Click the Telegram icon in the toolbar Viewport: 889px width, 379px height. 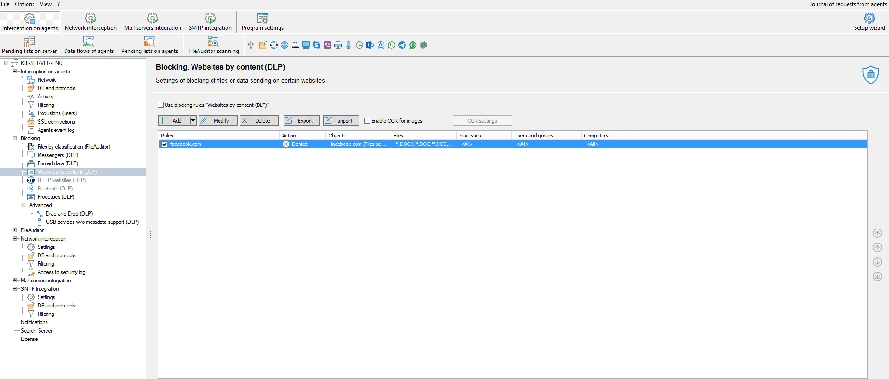tap(402, 45)
